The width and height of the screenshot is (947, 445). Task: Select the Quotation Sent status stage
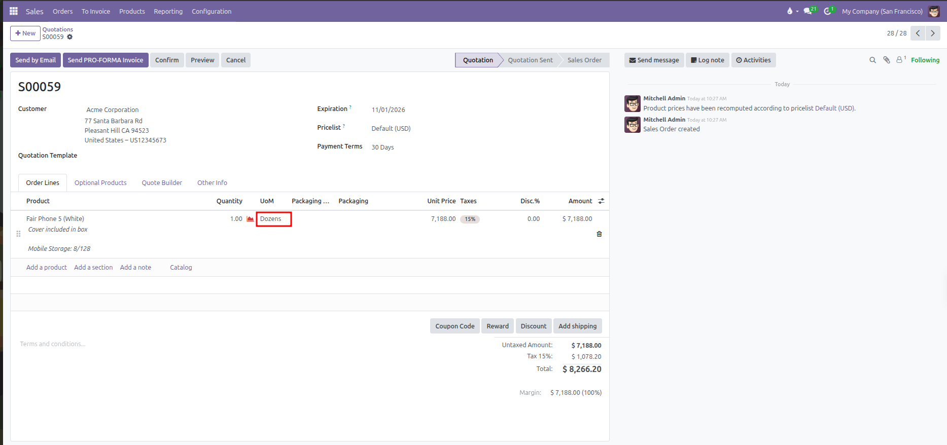pyautogui.click(x=531, y=60)
